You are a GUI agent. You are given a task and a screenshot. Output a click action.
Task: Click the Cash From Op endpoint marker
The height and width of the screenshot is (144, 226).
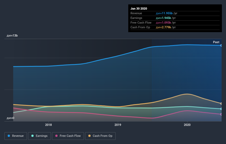(x=221, y=104)
